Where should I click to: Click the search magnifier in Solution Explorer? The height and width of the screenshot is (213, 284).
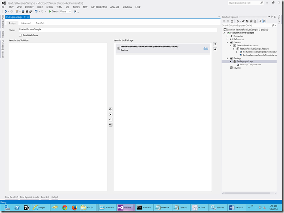point(273,25)
